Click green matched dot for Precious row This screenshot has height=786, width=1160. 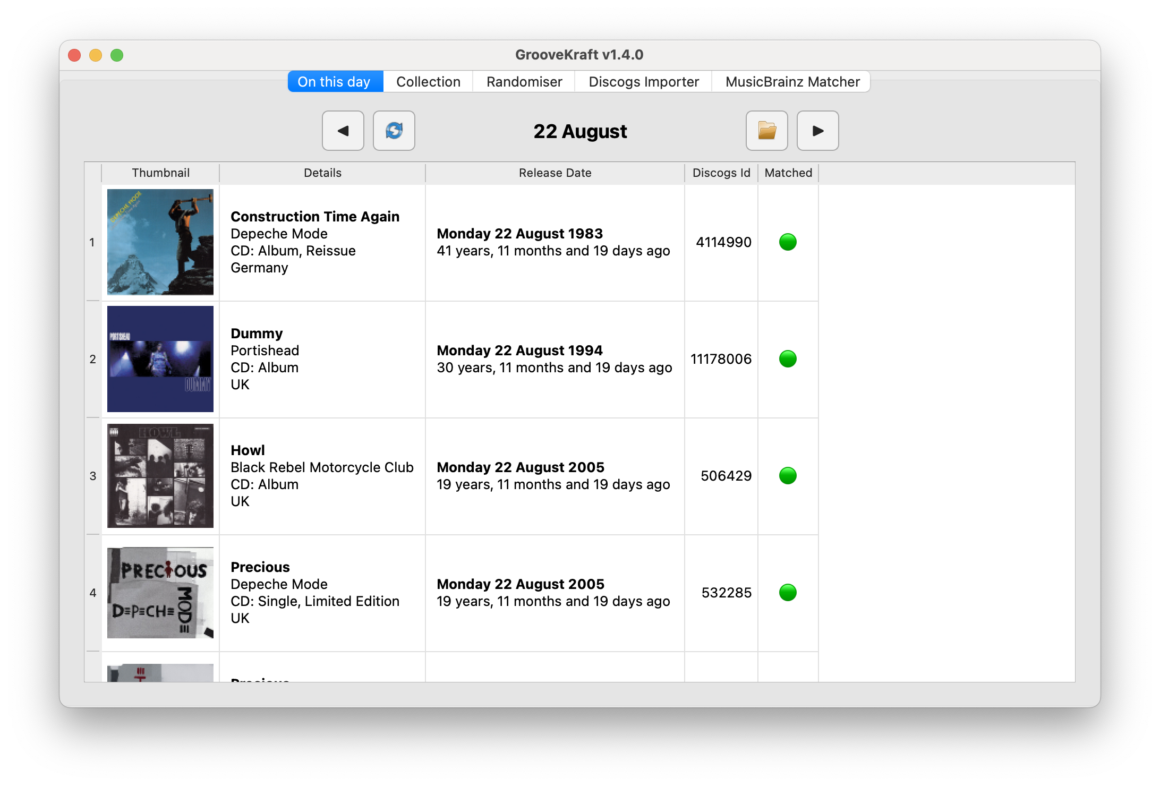pos(788,593)
